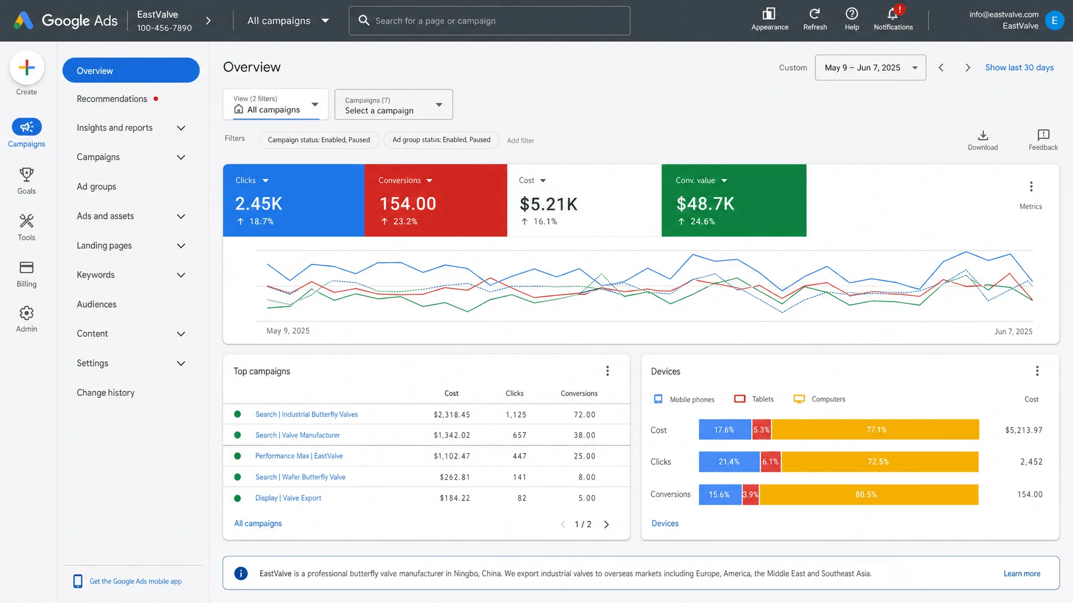Open Top campaigns three-dot menu
Image resolution: width=1073 pixels, height=603 pixels.
[x=607, y=371]
